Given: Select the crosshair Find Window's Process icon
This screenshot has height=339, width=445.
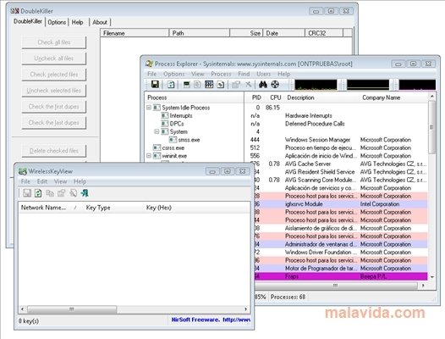Looking at the screenshot, I should pyautogui.click(x=275, y=84).
